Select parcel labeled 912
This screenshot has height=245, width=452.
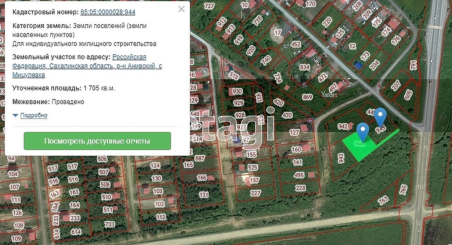coord(222,22)
